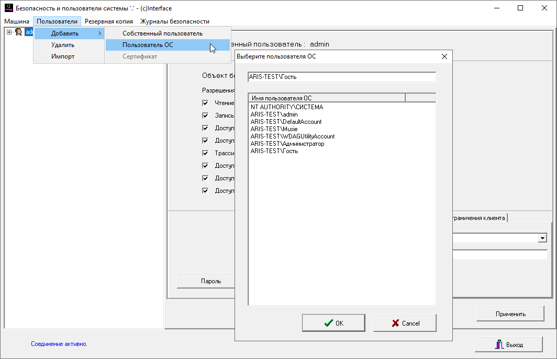This screenshot has height=359, width=557.
Task: Click the 'Имя пользователя ОС' column header
Action: [x=327, y=98]
